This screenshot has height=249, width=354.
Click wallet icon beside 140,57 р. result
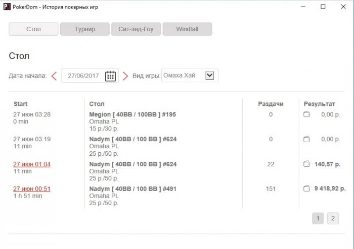tap(306, 164)
